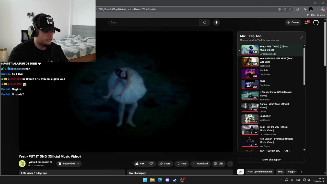Open OBS Studio taskbar icon
327x184 pixels.
point(182,180)
